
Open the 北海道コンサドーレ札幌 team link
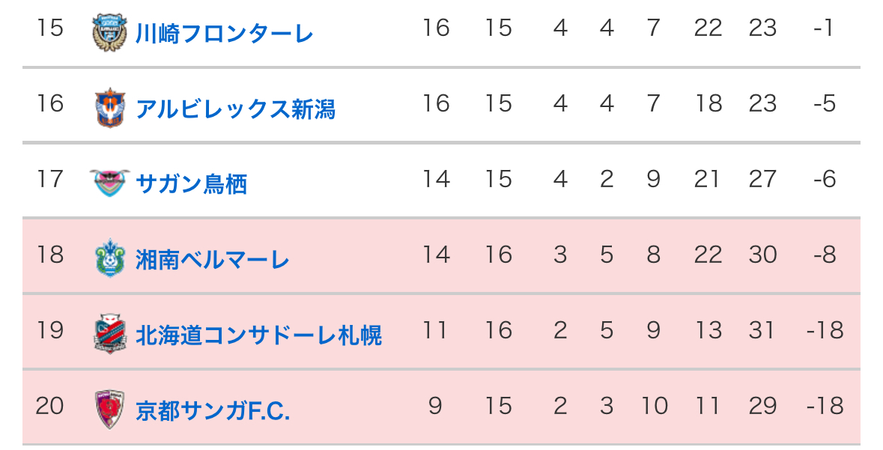(259, 335)
